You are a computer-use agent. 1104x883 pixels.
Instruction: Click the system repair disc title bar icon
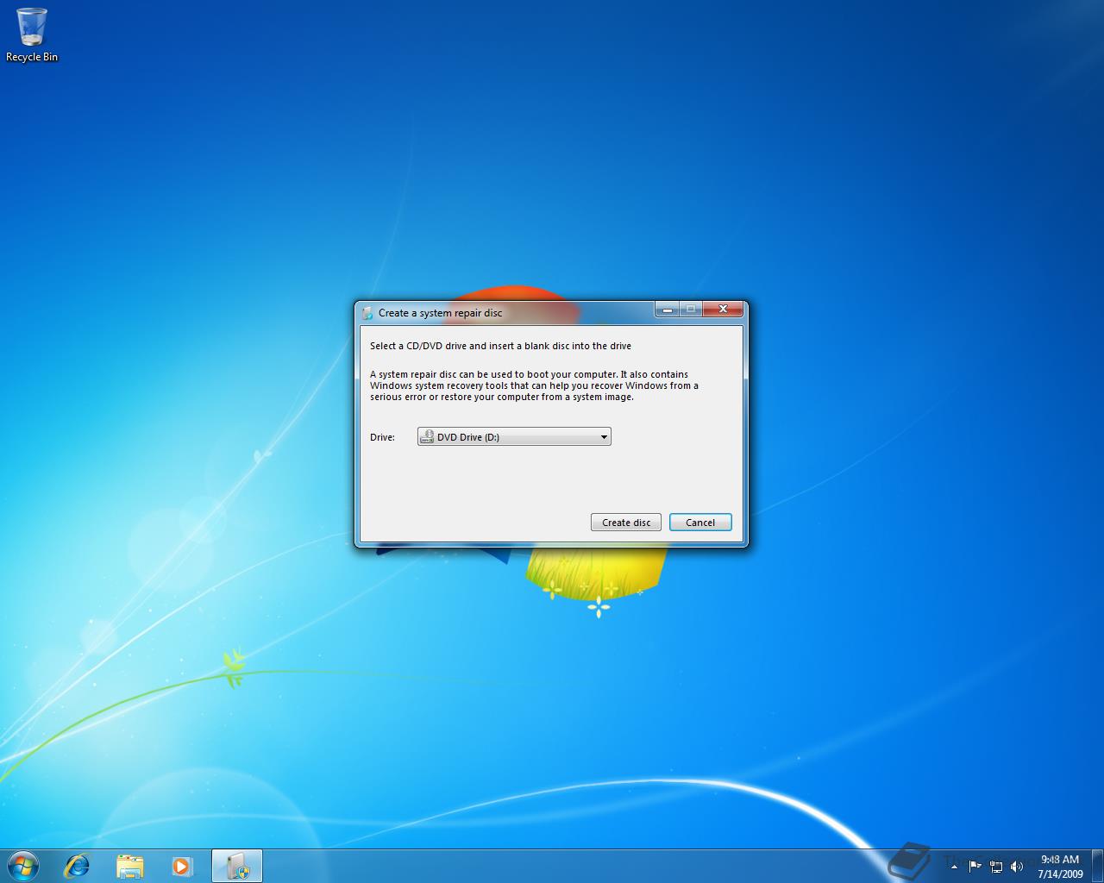click(x=367, y=313)
